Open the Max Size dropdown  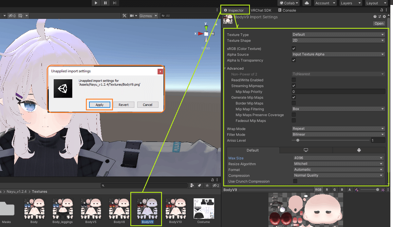[x=338, y=158]
